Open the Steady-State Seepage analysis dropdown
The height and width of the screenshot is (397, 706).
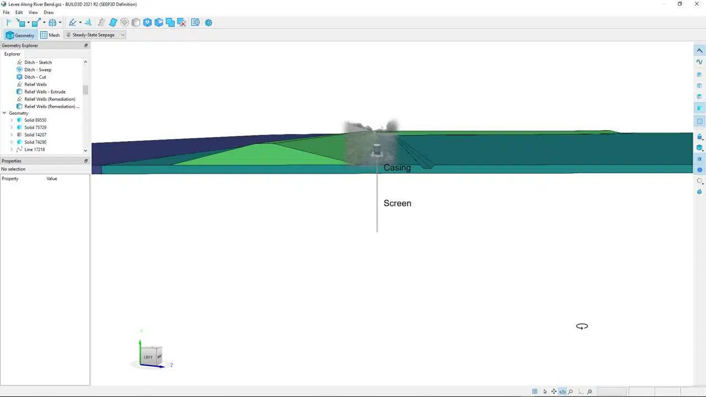click(122, 35)
